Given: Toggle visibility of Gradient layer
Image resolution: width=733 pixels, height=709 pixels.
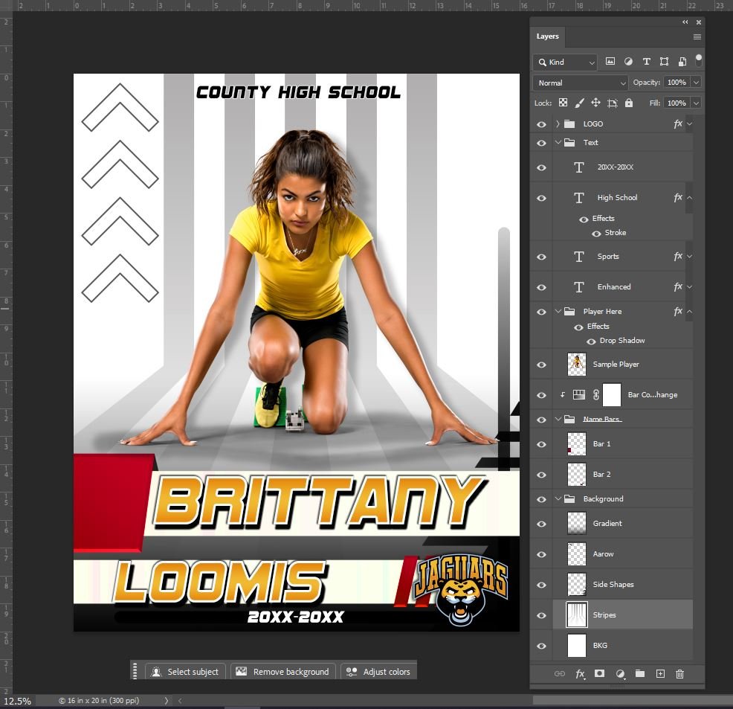Looking at the screenshot, I should click(x=541, y=524).
